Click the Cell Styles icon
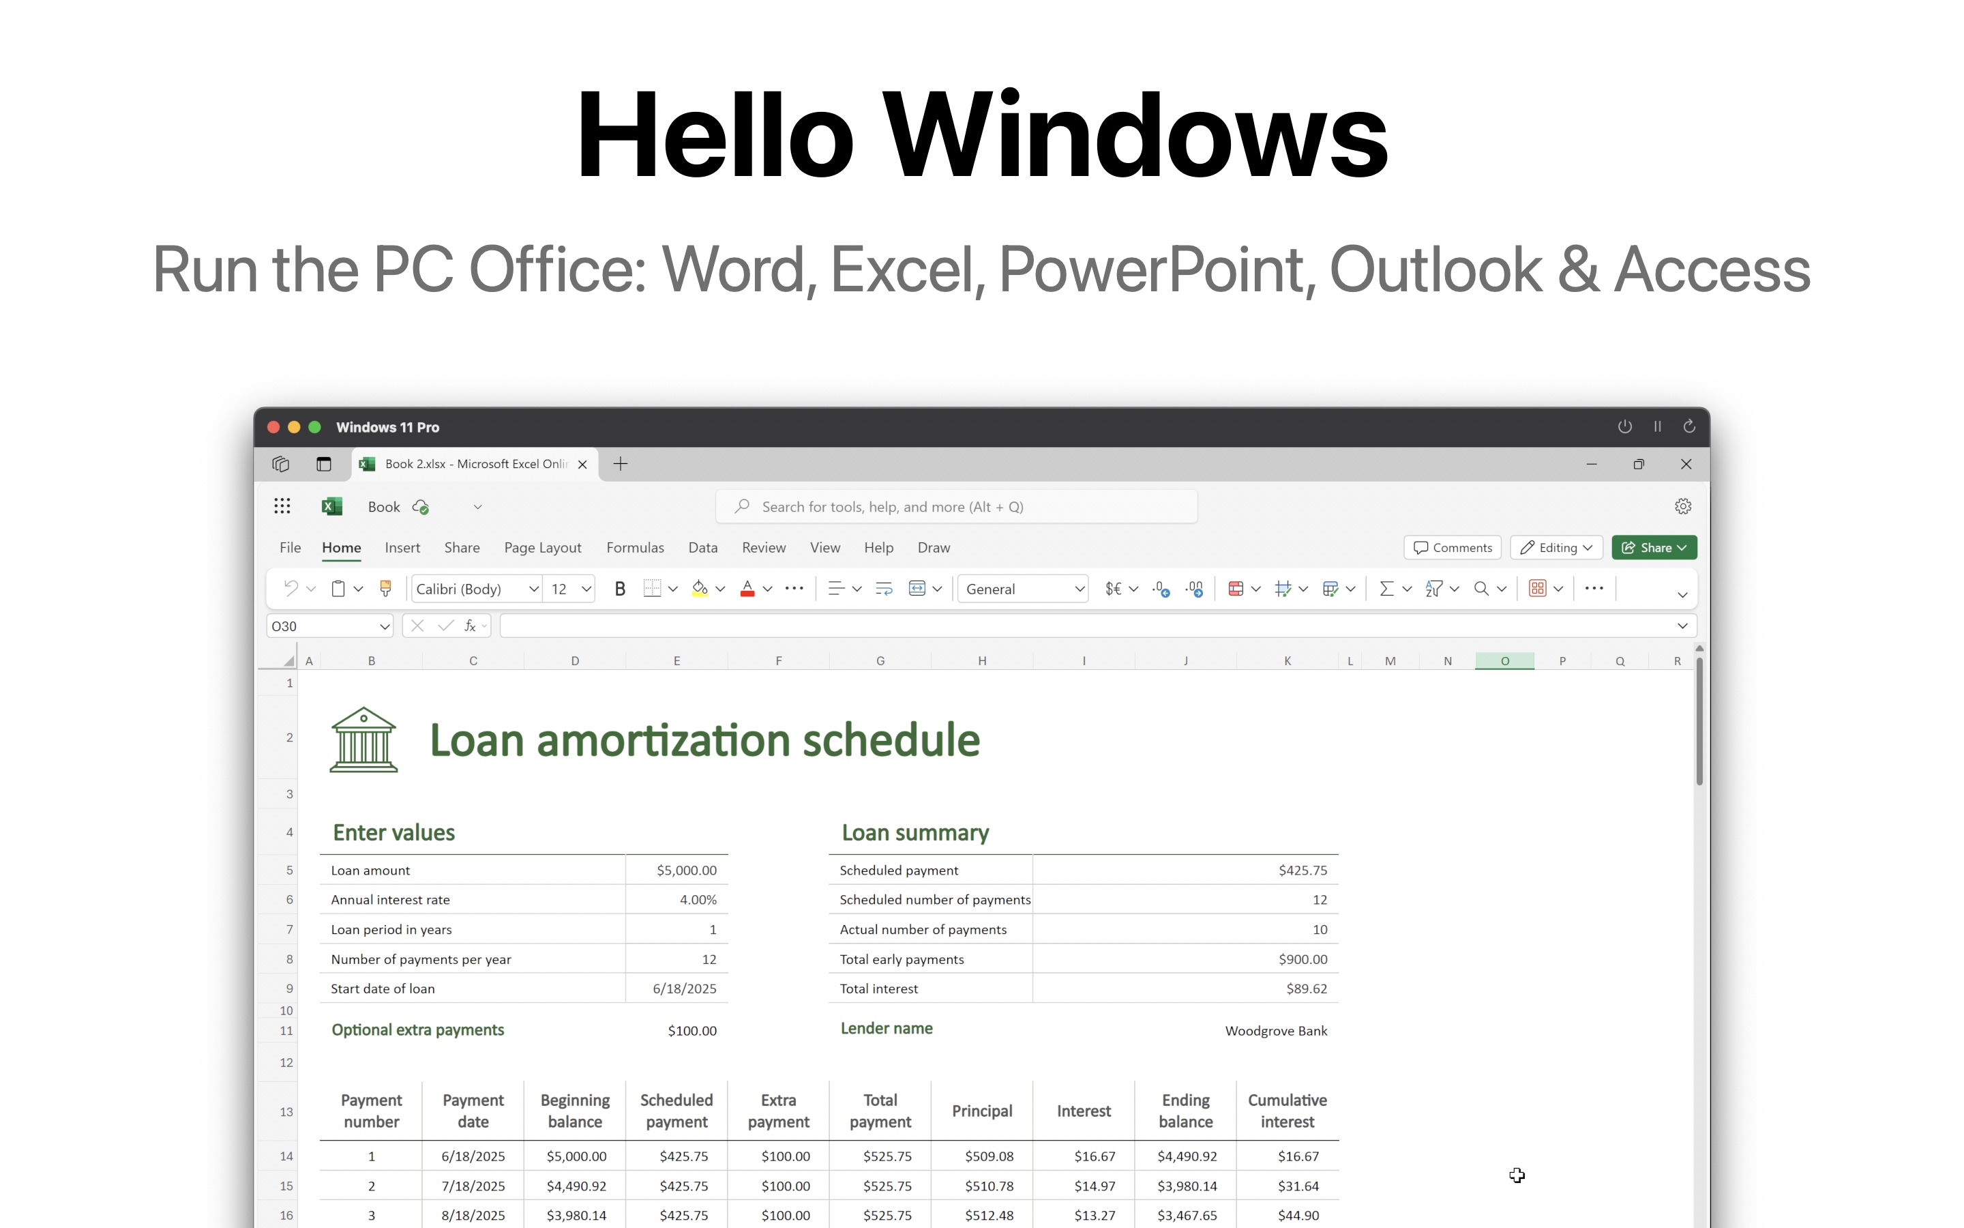Screen dimensions: 1964x1228 coord(1283,589)
